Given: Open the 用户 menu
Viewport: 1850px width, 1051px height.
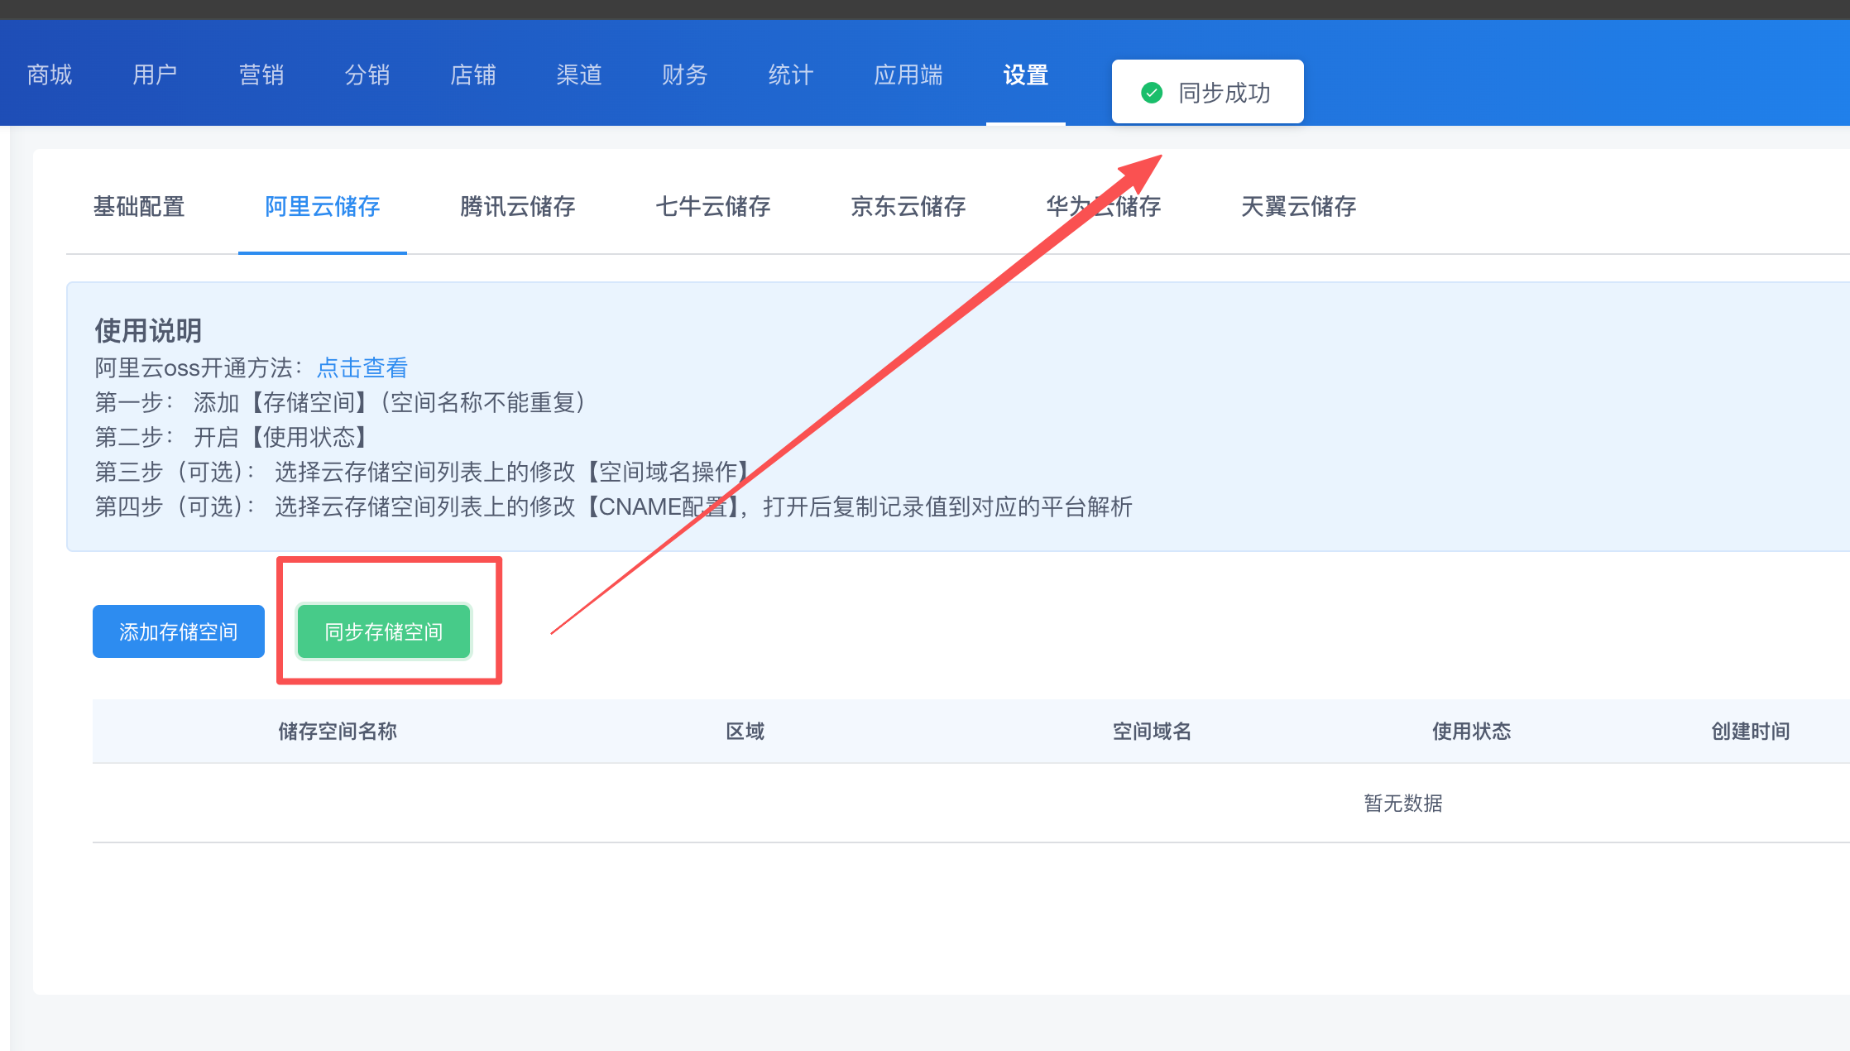Looking at the screenshot, I should pos(155,75).
